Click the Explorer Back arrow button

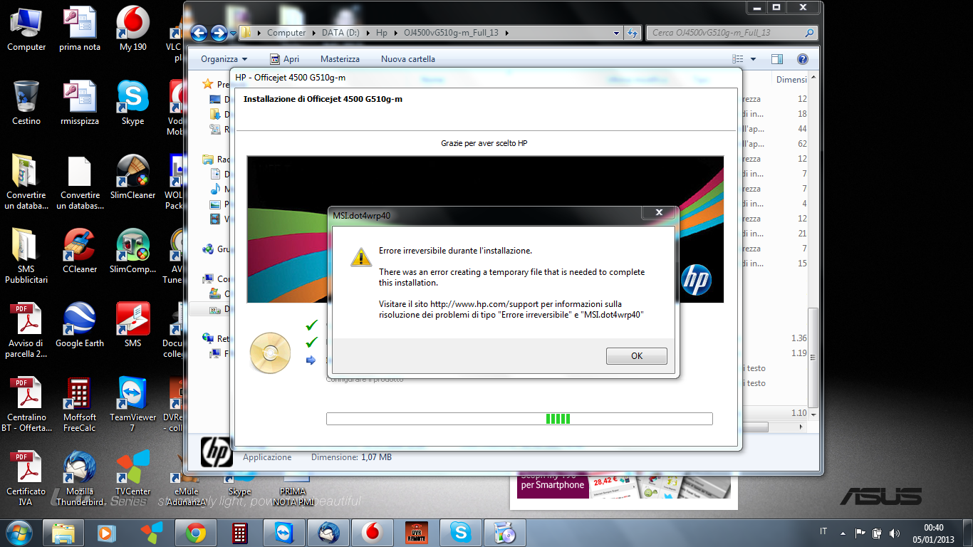[199, 33]
